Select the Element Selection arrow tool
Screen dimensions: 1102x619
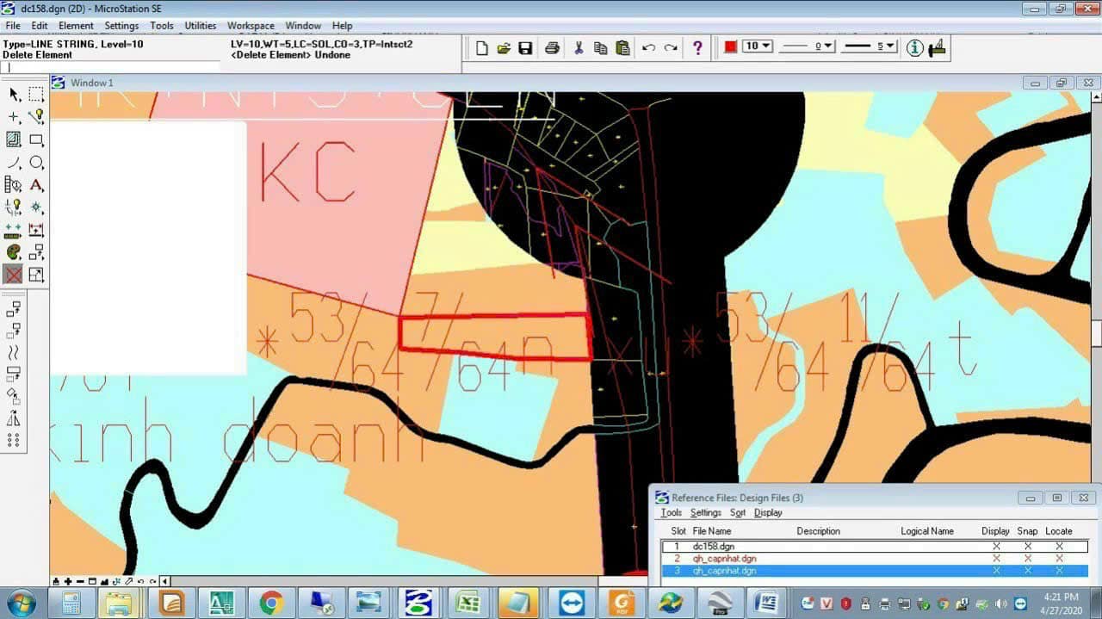(x=14, y=94)
